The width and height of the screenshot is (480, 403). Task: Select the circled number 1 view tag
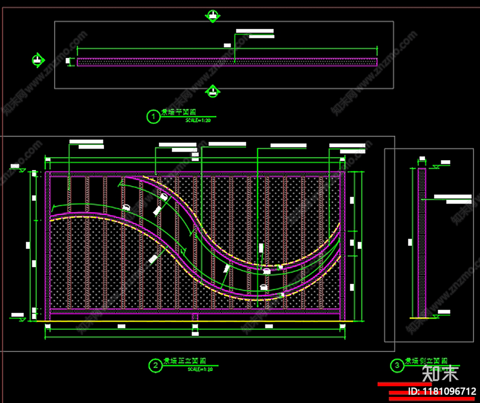pos(153,117)
